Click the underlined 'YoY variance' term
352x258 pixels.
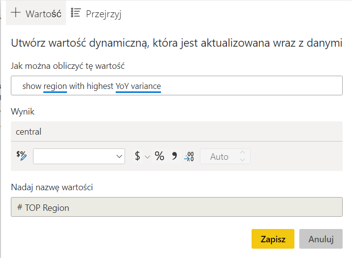click(138, 86)
